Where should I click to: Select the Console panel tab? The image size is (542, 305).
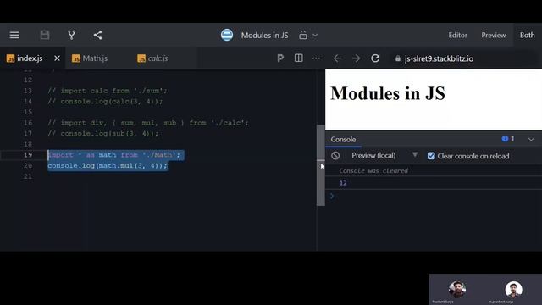343,139
